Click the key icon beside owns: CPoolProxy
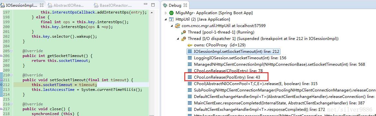 [190, 45]
